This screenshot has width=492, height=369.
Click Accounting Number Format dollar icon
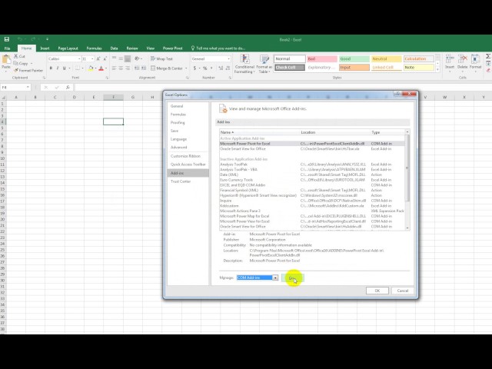pyautogui.click(x=194, y=68)
